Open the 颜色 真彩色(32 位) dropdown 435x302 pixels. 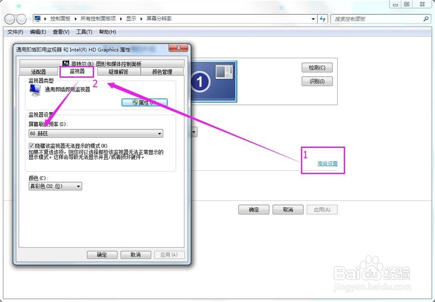click(55, 186)
